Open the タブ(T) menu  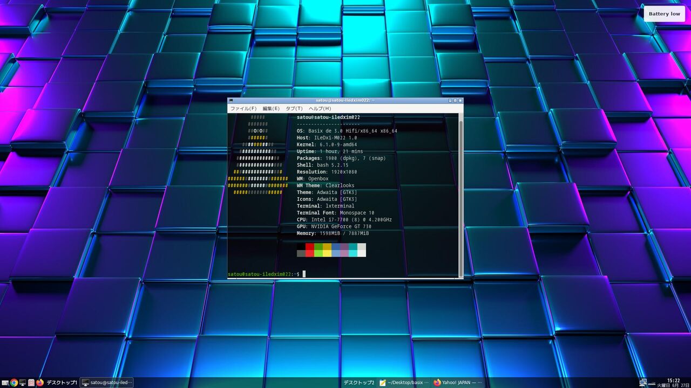(x=294, y=108)
